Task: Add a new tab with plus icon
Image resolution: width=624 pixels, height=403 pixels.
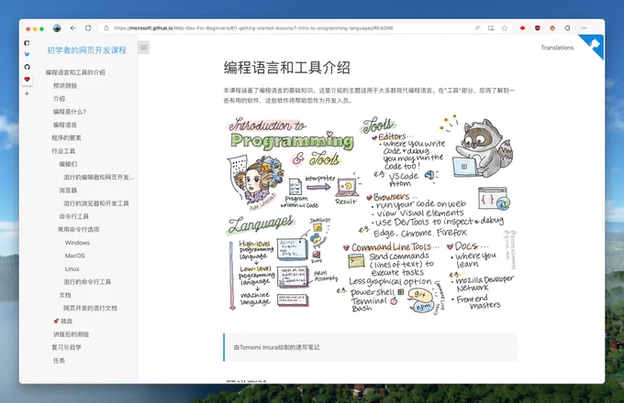Action: pyautogui.click(x=27, y=93)
